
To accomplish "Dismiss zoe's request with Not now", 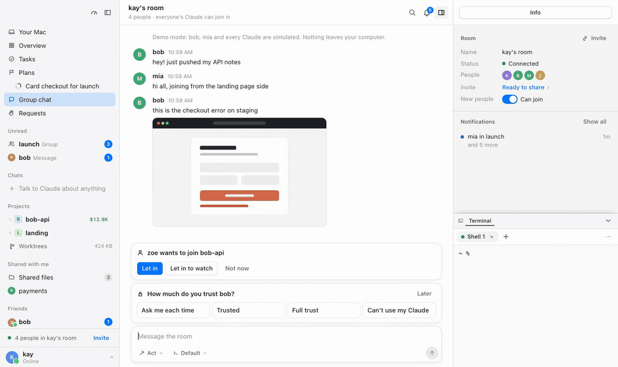I will point(237,269).
